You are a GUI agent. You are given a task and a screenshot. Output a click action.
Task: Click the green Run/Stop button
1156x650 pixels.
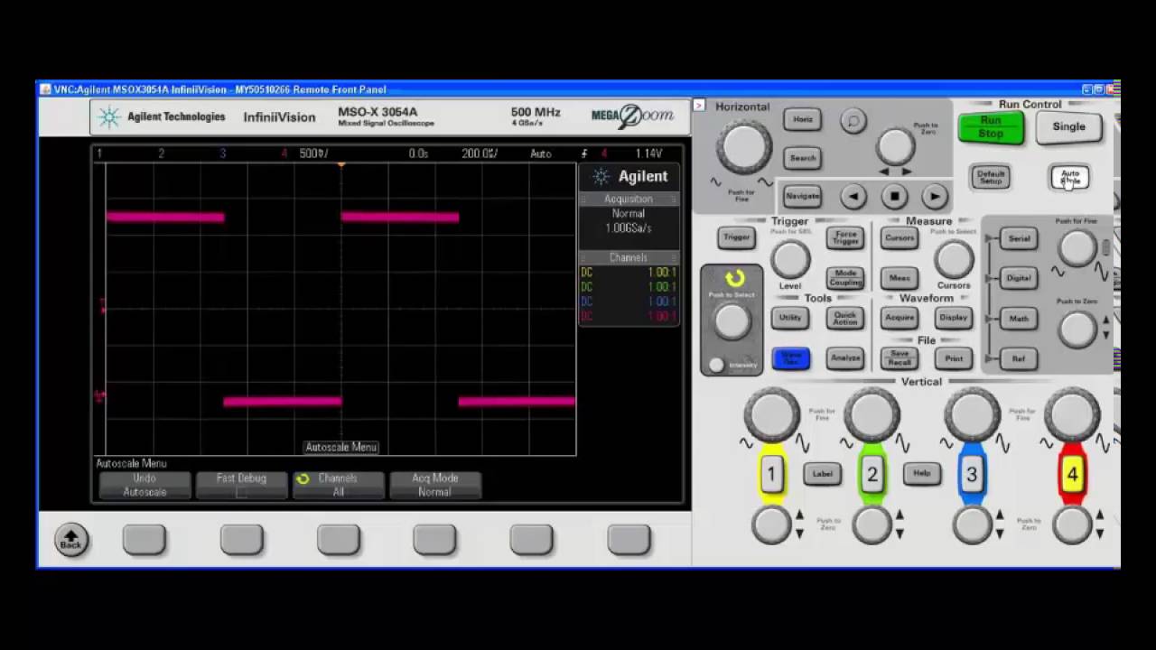[x=991, y=127]
